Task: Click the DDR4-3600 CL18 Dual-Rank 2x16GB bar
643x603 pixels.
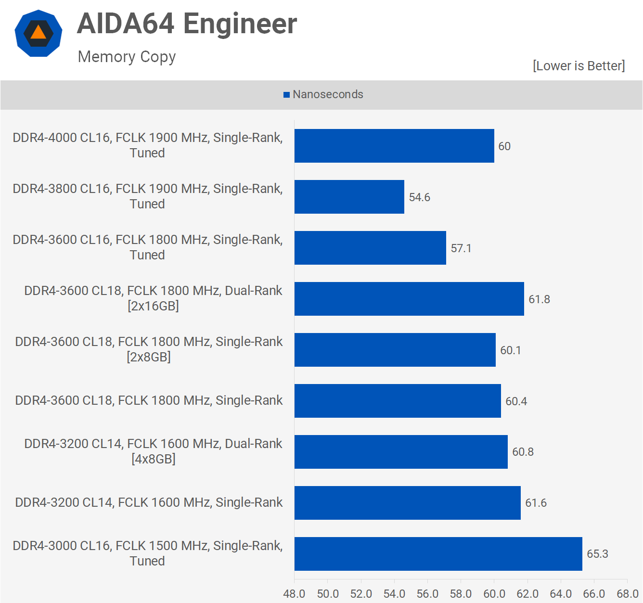Action: (409, 299)
